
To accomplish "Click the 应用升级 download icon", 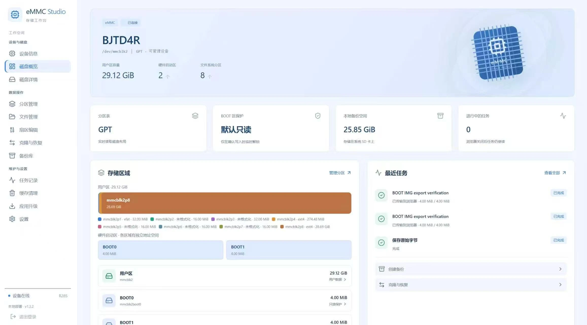I will [x=12, y=206].
